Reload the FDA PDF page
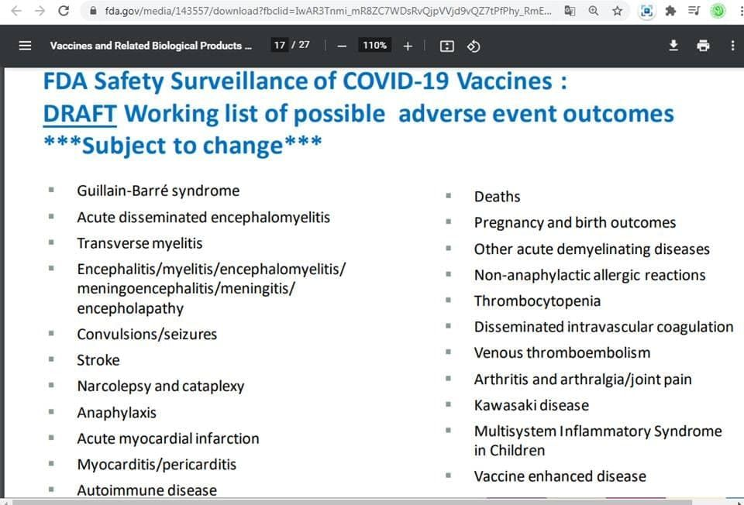 click(64, 10)
